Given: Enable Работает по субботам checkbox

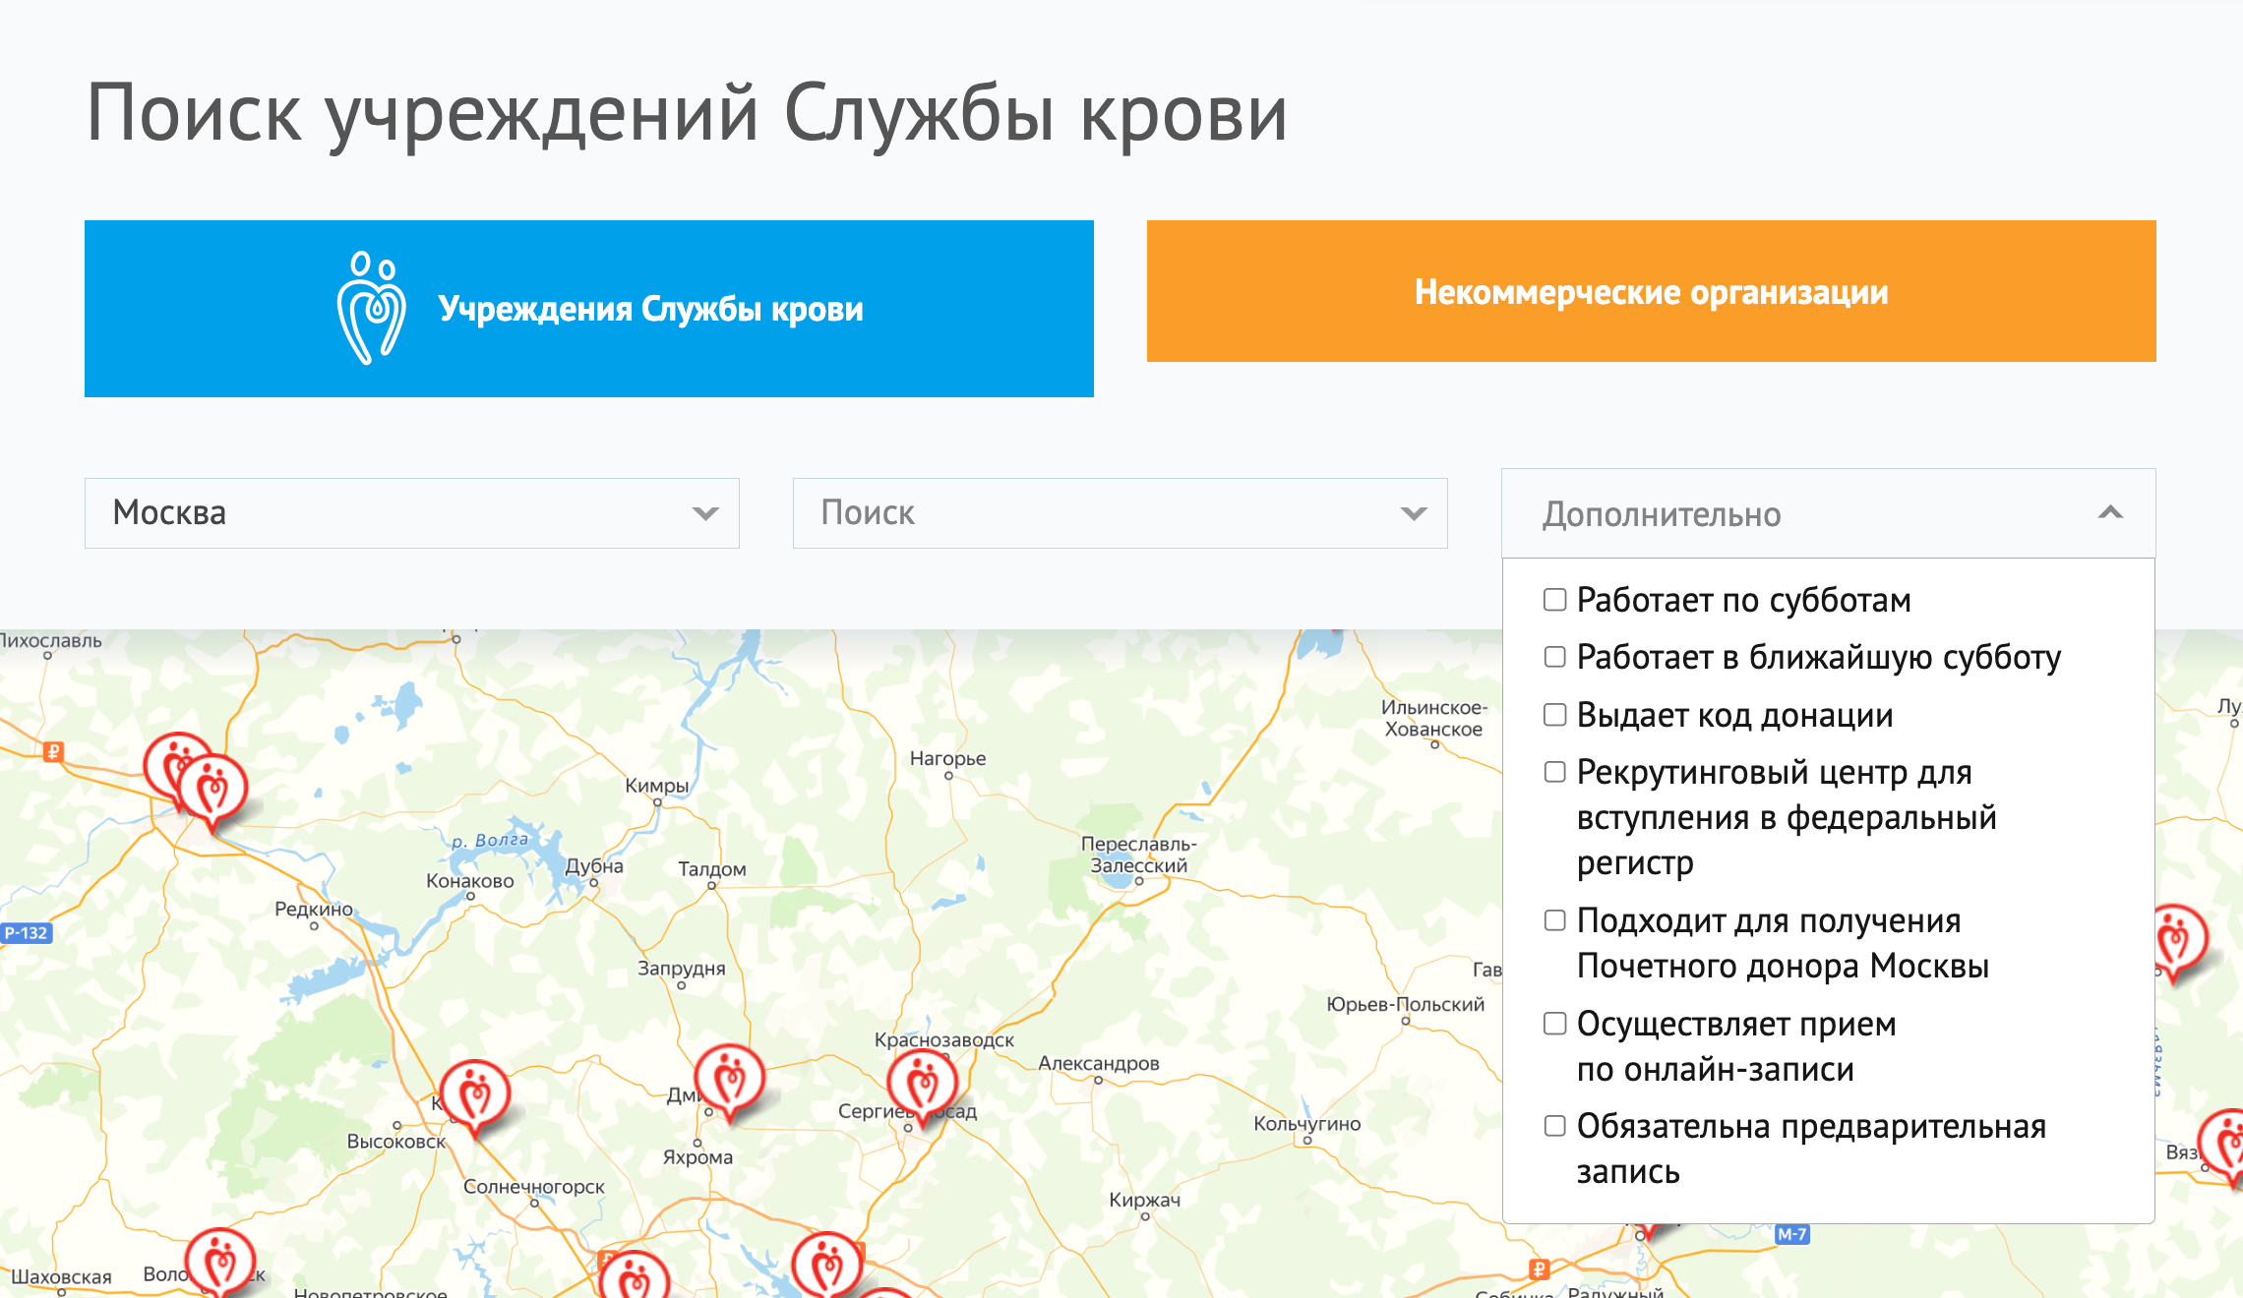Looking at the screenshot, I should [x=1554, y=600].
